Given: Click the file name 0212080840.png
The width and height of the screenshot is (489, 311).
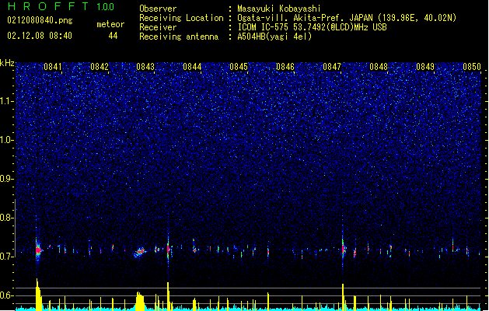Looking at the screenshot, I should pos(40,21).
